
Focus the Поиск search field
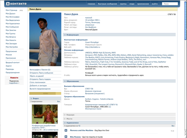point(170,4)
